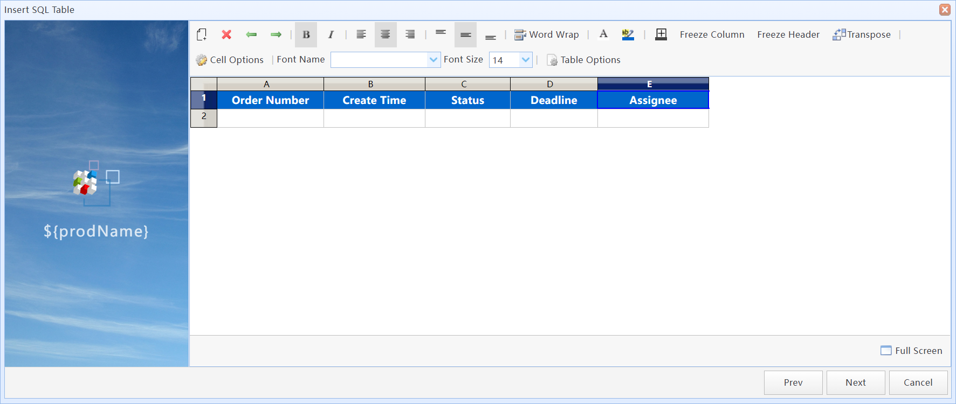Click the empty cell below Assignee
956x404 pixels.
[x=653, y=118]
